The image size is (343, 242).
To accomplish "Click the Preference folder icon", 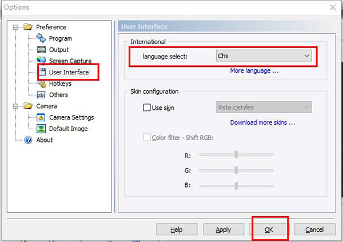I will pyautogui.click(x=28, y=27).
